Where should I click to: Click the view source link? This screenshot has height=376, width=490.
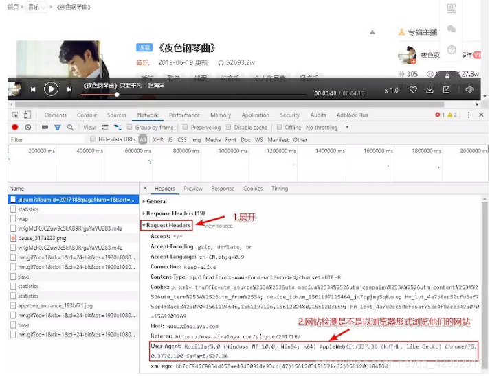219,226
